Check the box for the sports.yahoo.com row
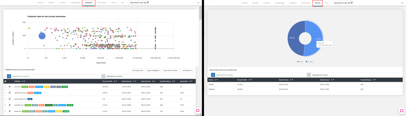This screenshot has width=406, height=116. (x=5, y=99)
